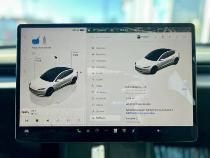The height and width of the screenshot is (158, 210).
Task: Tap Profile 1 in the top status bar
Action: point(100,30)
